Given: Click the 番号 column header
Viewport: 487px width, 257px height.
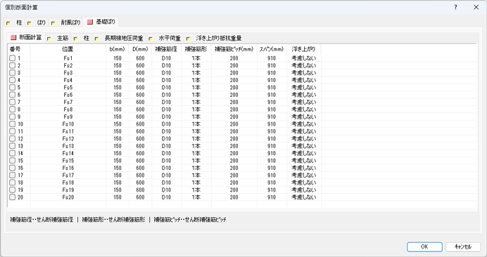Looking at the screenshot, I should [19, 49].
